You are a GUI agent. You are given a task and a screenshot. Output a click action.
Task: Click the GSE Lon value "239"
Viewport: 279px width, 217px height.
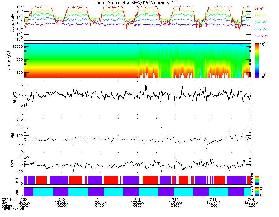point(24,200)
